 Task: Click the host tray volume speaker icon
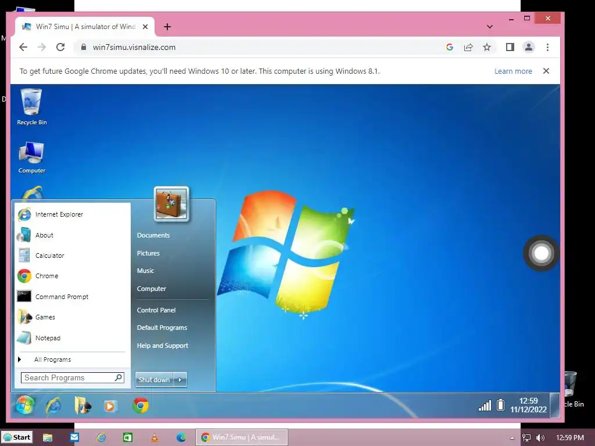pyautogui.click(x=540, y=438)
